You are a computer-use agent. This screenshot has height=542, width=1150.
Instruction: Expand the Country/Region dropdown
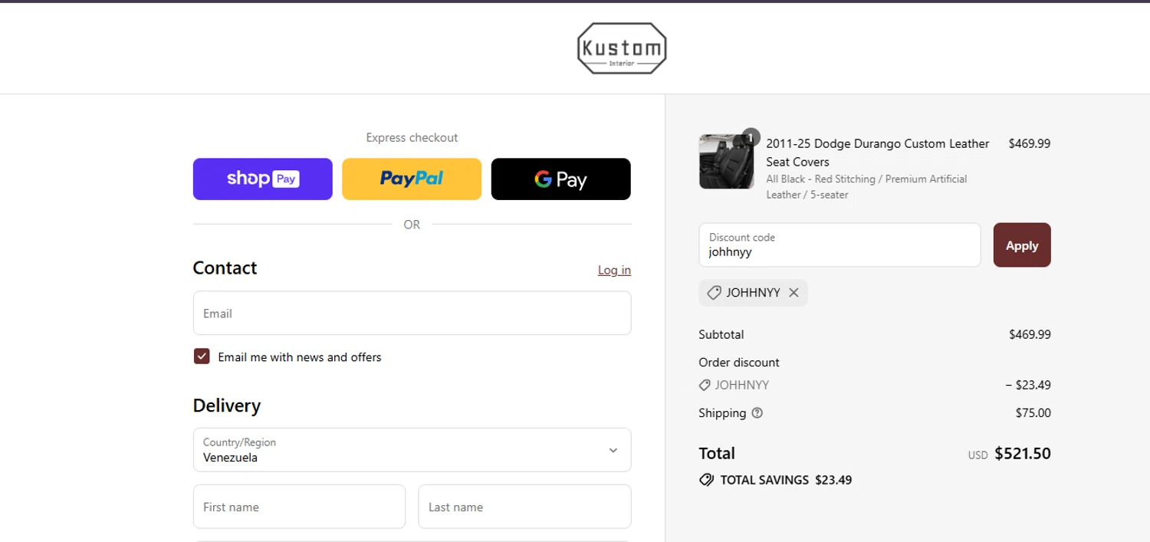point(412,450)
